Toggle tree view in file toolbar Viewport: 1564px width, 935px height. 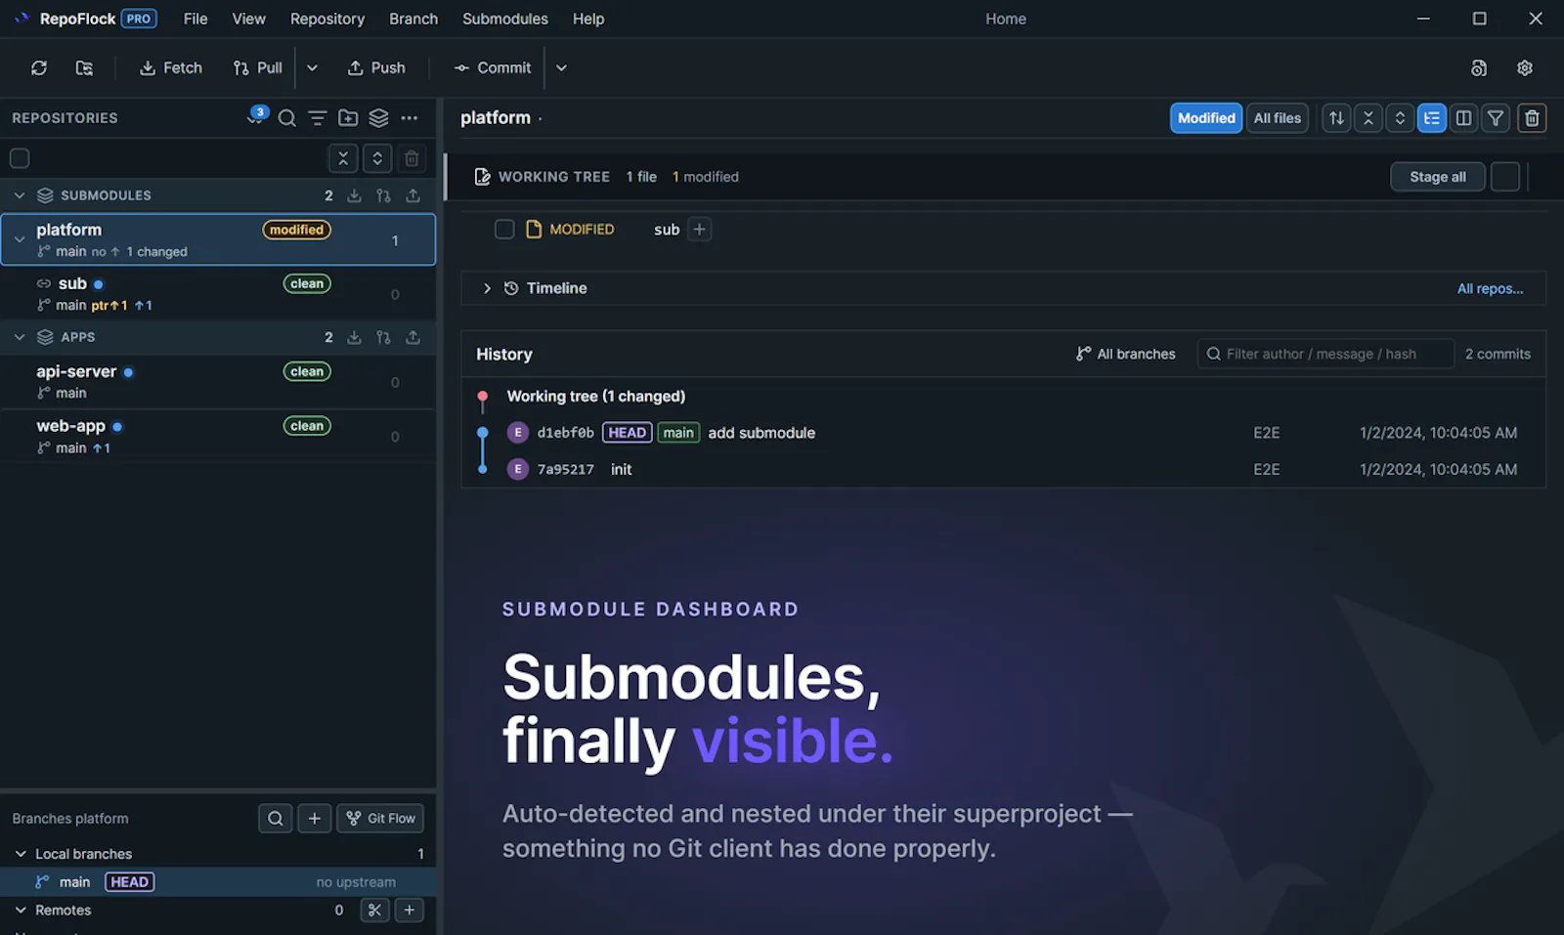point(1432,118)
